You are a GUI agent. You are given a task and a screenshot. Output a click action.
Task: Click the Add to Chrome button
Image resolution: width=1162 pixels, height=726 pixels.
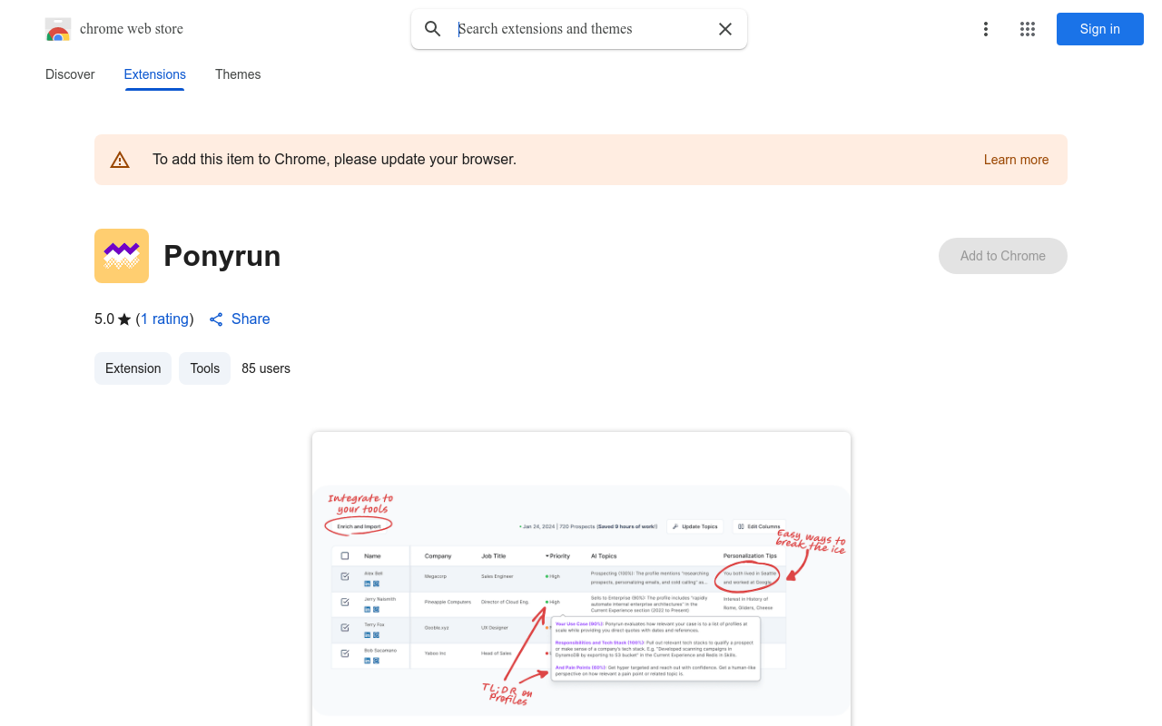[x=1003, y=256]
